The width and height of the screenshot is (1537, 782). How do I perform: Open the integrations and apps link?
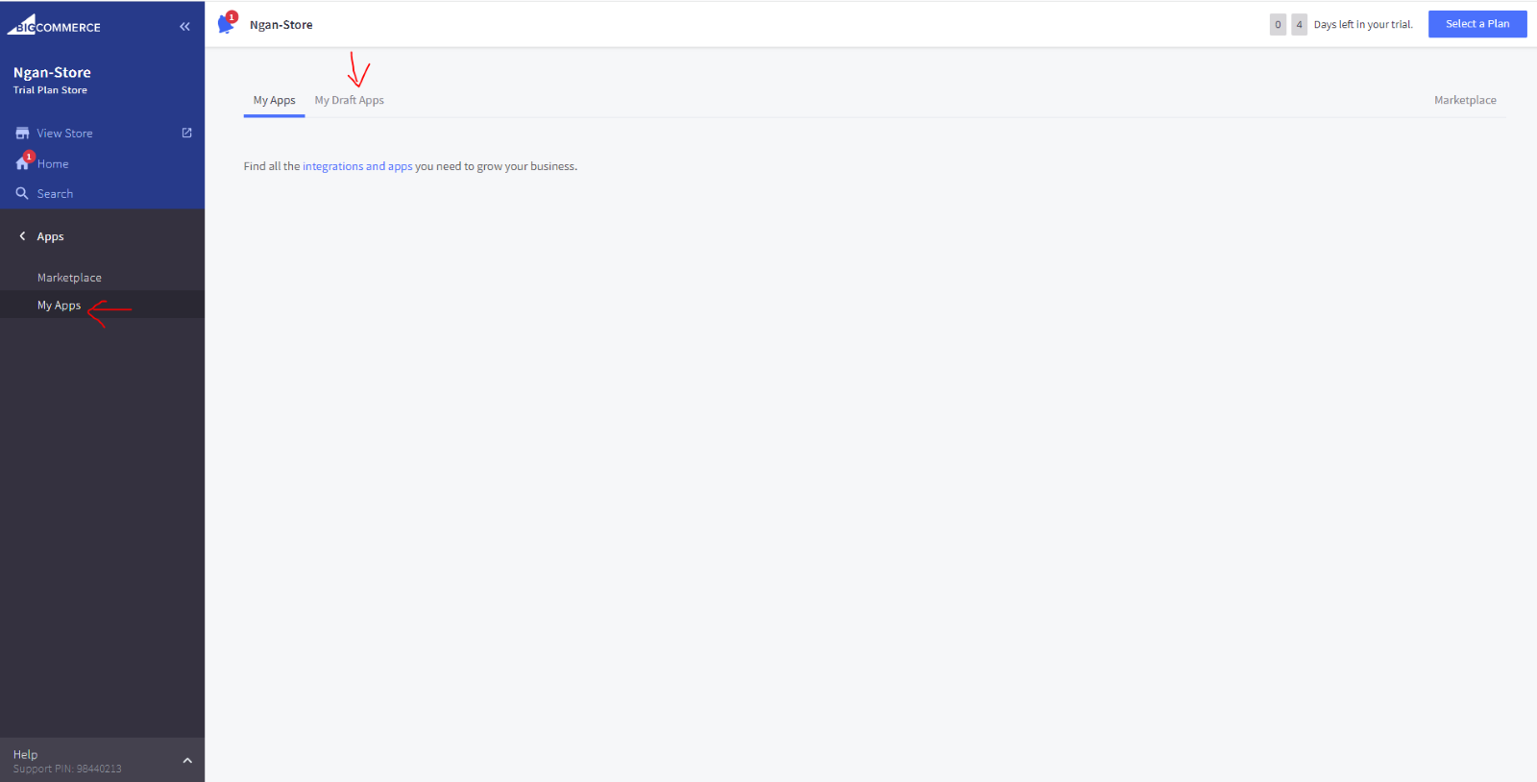[357, 166]
